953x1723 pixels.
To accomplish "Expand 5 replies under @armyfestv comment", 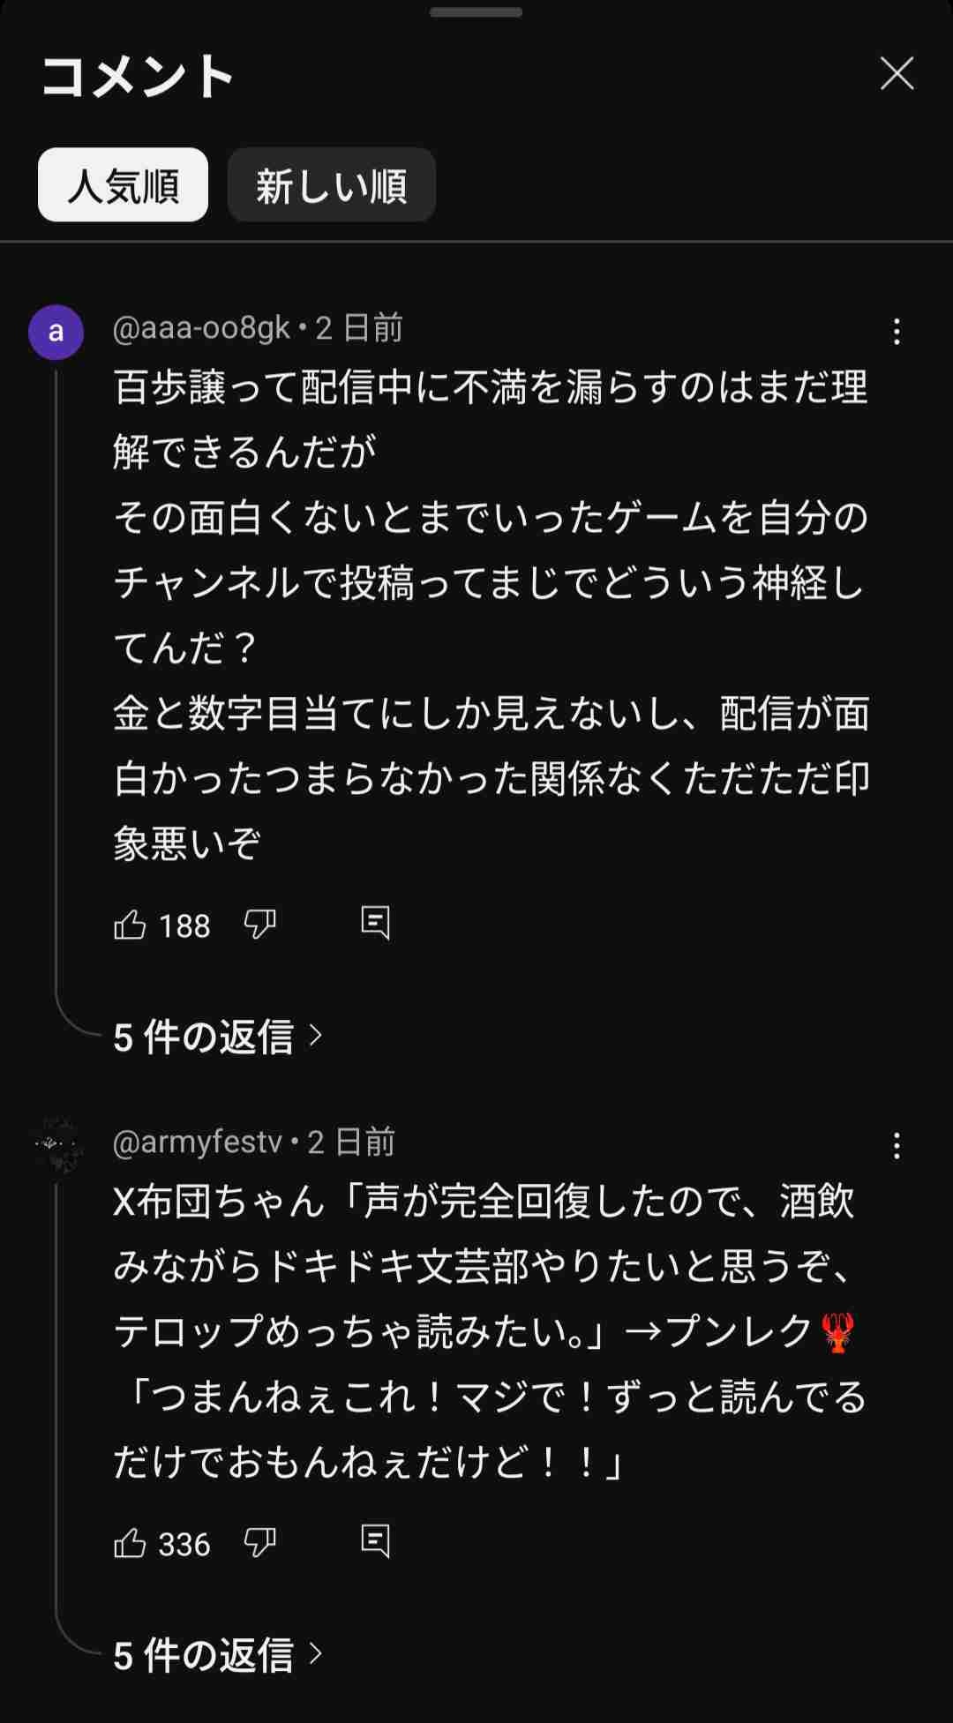I will 217,1655.
